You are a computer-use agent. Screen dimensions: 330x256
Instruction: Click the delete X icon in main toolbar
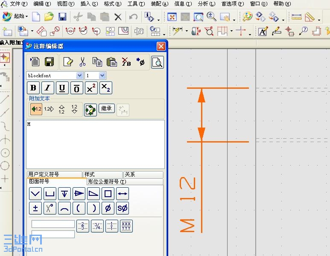(x=118, y=17)
